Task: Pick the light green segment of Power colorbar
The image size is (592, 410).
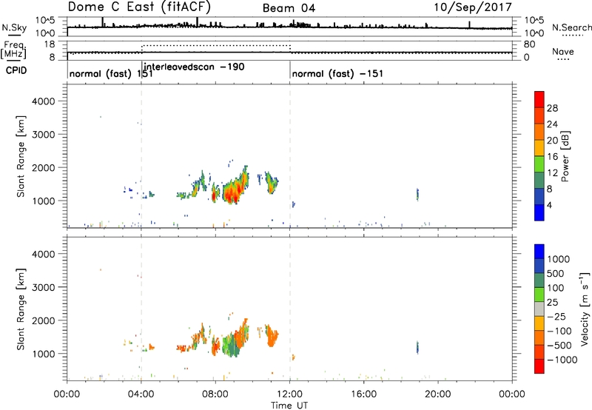Action: (x=539, y=164)
